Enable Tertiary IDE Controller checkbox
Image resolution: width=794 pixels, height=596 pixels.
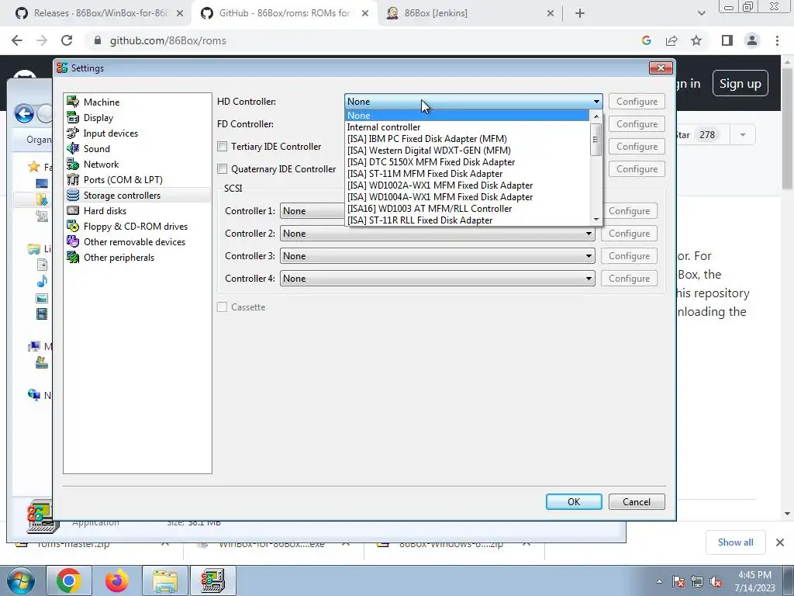pyautogui.click(x=222, y=147)
